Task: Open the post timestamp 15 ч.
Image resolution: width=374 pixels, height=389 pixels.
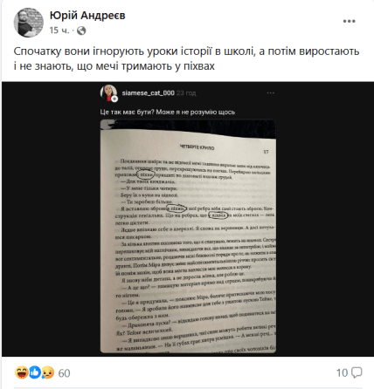Action: [59, 31]
